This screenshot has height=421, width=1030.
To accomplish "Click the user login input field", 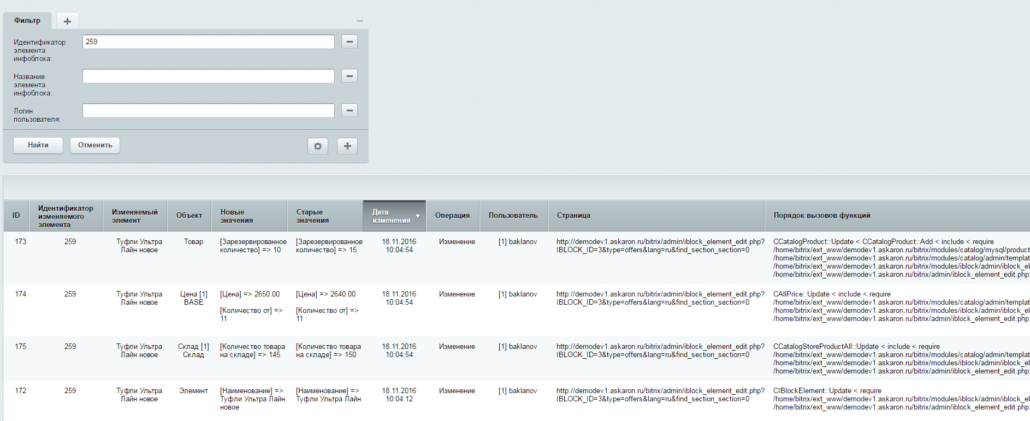I will click(x=208, y=111).
